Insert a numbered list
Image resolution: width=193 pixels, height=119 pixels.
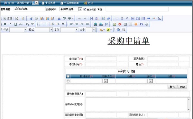[41, 24]
